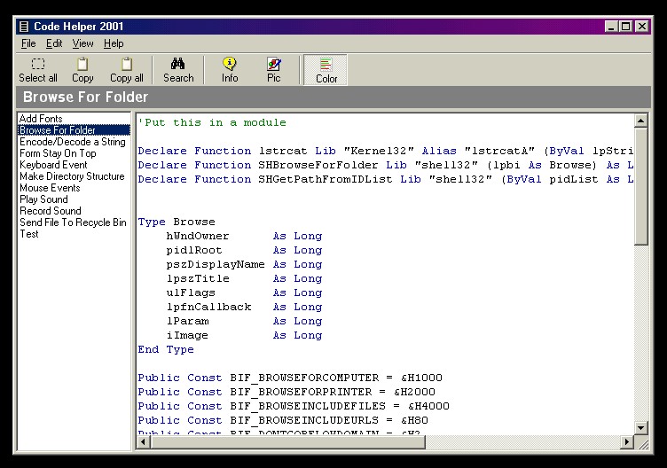The height and width of the screenshot is (468, 667).
Task: Select Play Sound in the list
Action: [74, 199]
